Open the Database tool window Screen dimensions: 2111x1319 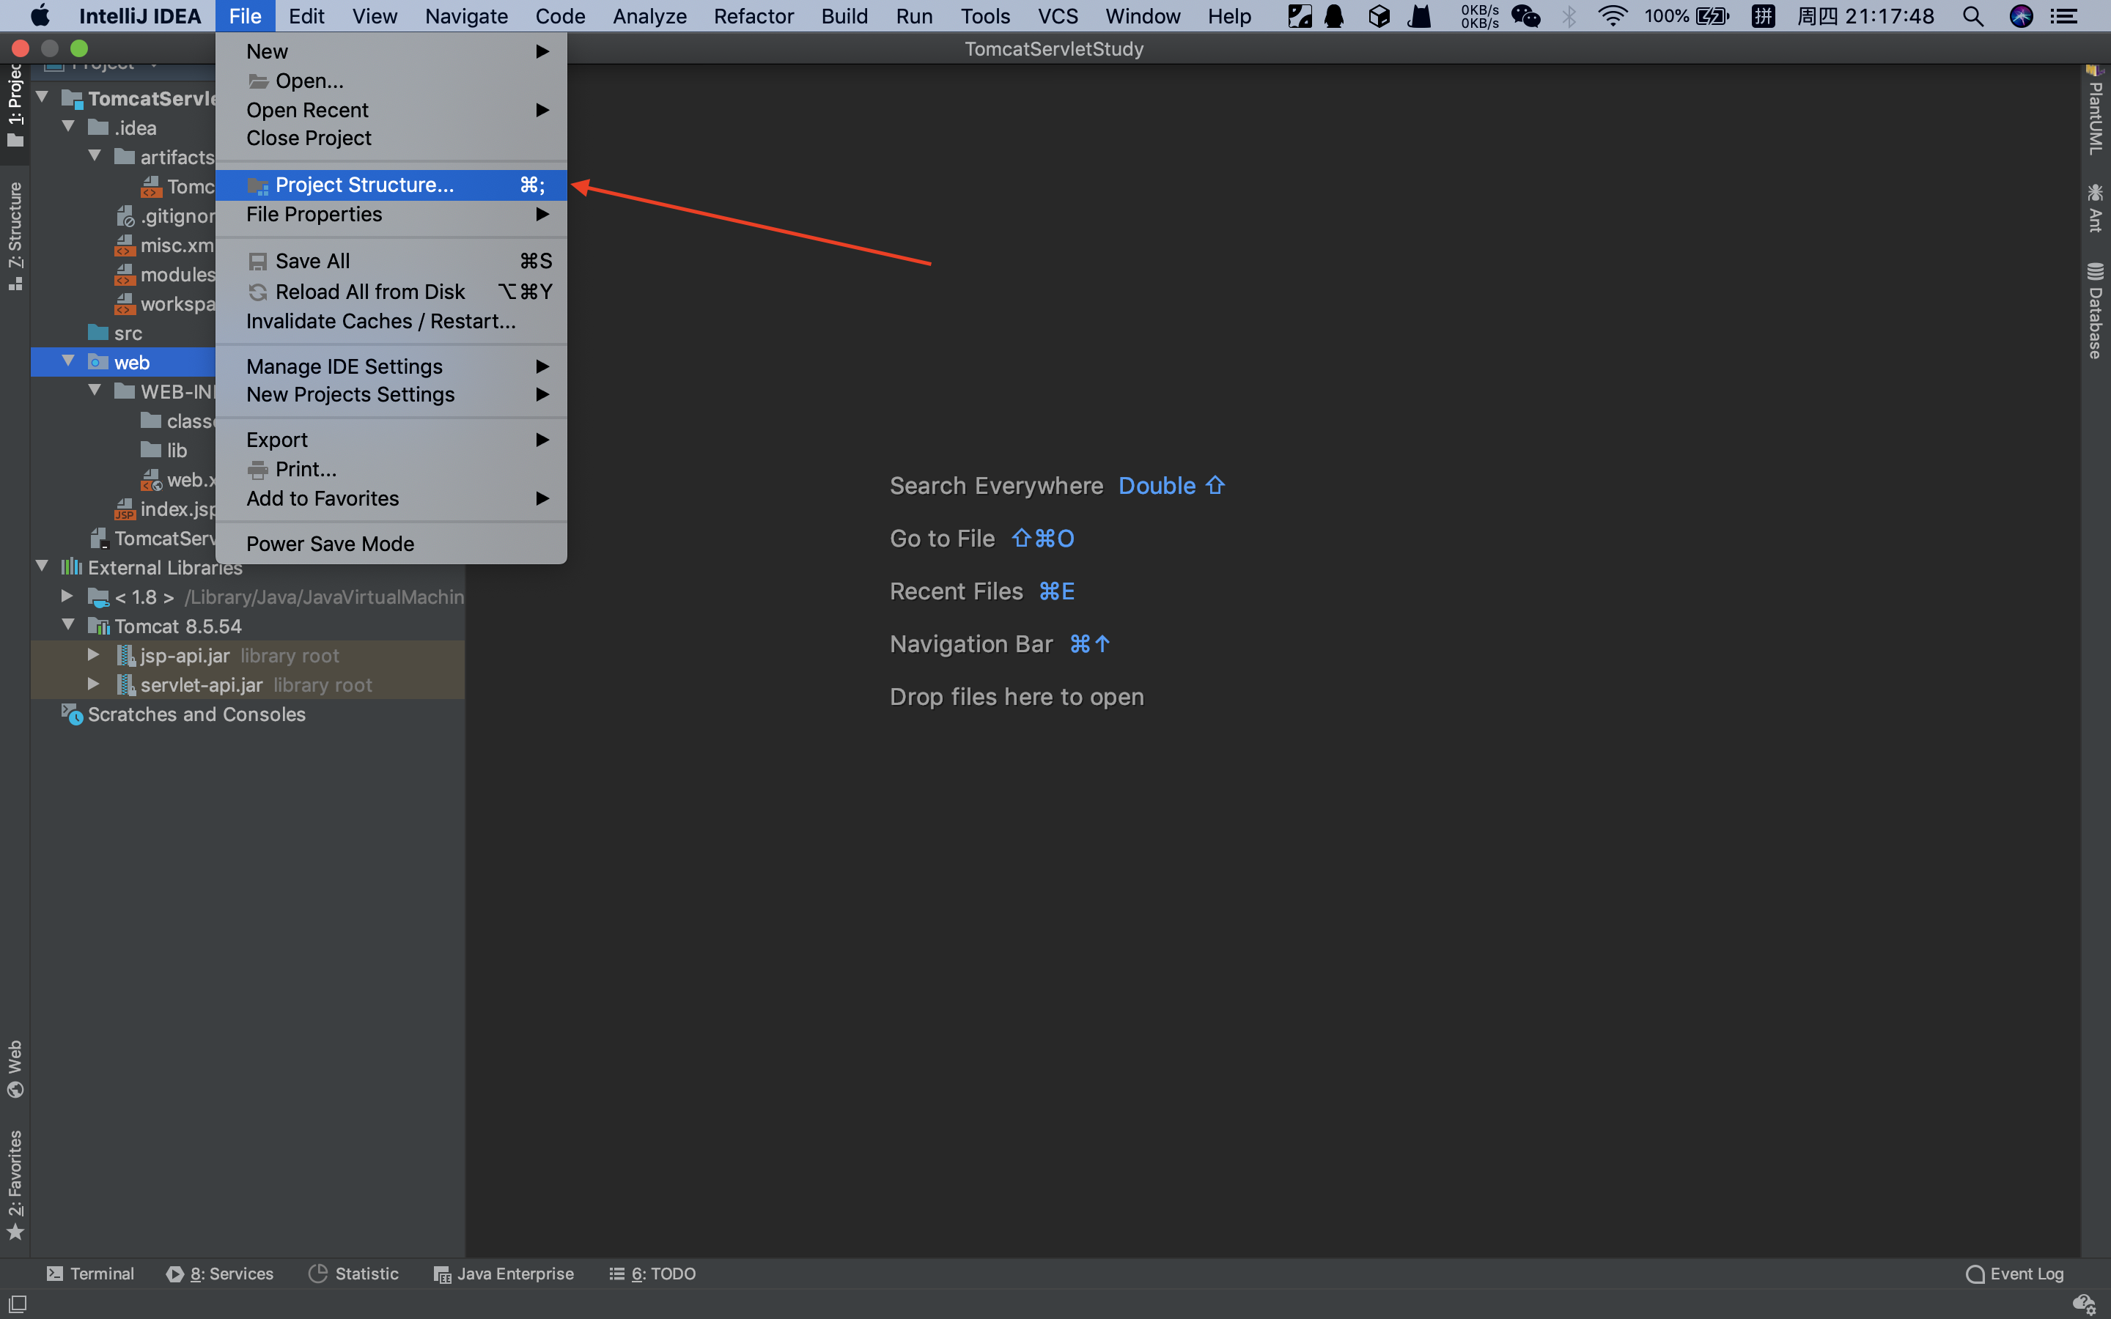click(2096, 311)
